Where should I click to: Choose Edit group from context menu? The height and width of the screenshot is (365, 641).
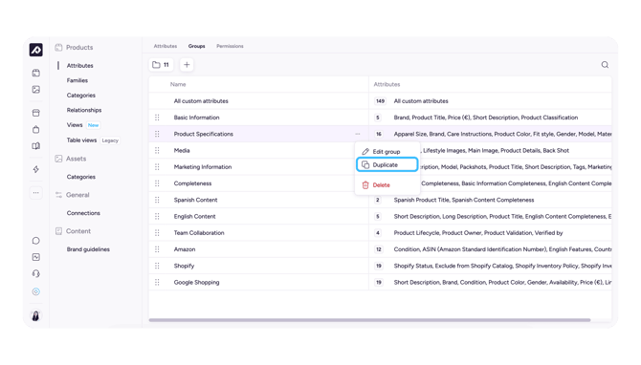tap(387, 152)
